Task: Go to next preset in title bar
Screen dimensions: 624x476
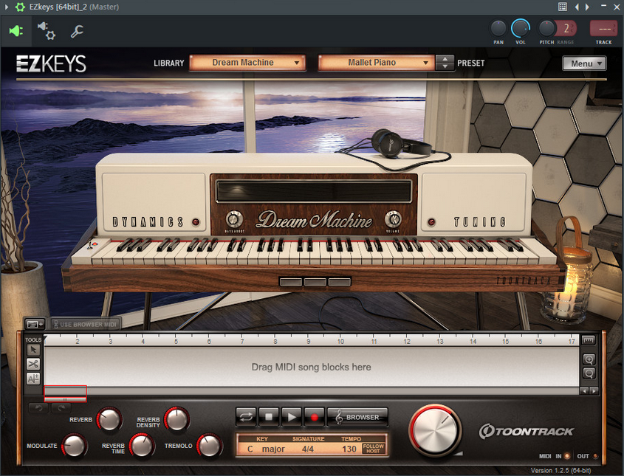Action: coord(587,7)
